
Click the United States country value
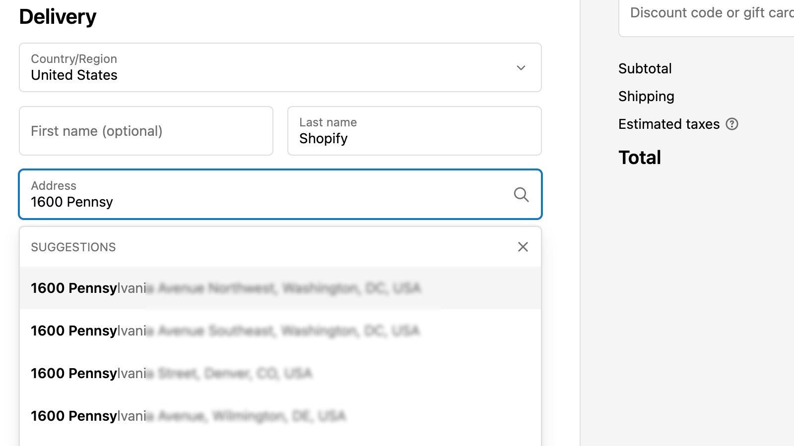(74, 75)
